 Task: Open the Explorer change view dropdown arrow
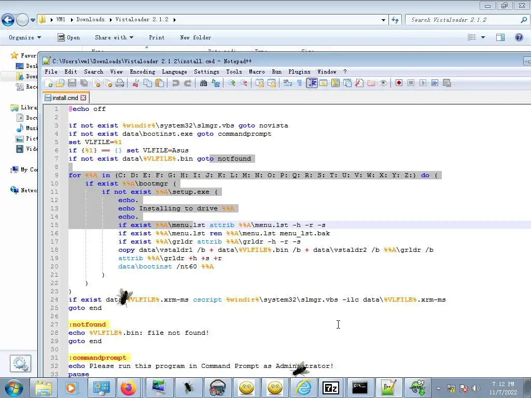click(483, 37)
